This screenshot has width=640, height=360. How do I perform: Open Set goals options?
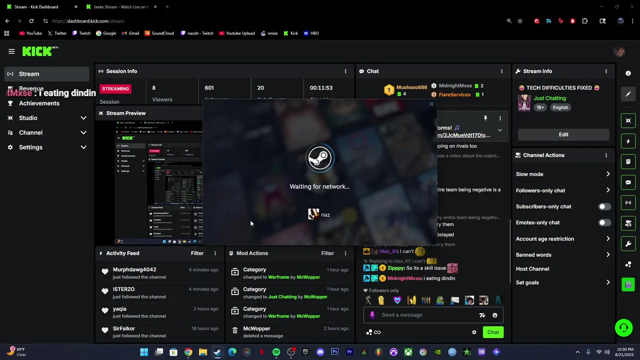coord(563,282)
